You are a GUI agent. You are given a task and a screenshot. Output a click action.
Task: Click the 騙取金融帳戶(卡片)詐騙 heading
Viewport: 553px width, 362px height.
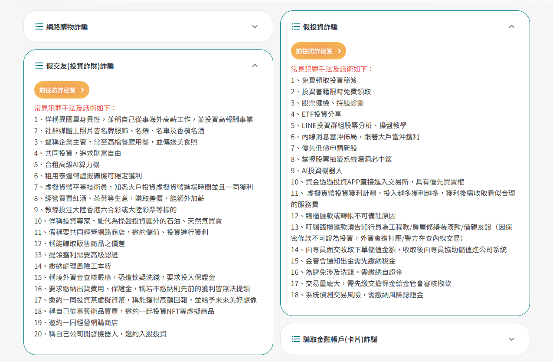coord(340,339)
